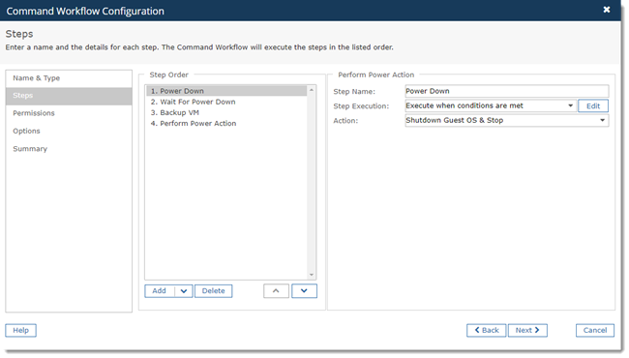The height and width of the screenshot is (358, 629).
Task: Edit the step execution conditions
Action: (x=593, y=105)
